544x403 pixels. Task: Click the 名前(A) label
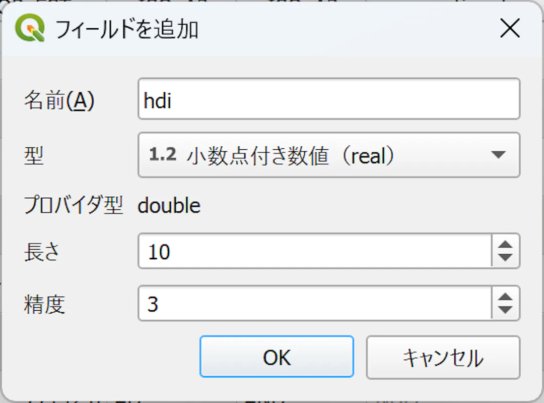(59, 100)
